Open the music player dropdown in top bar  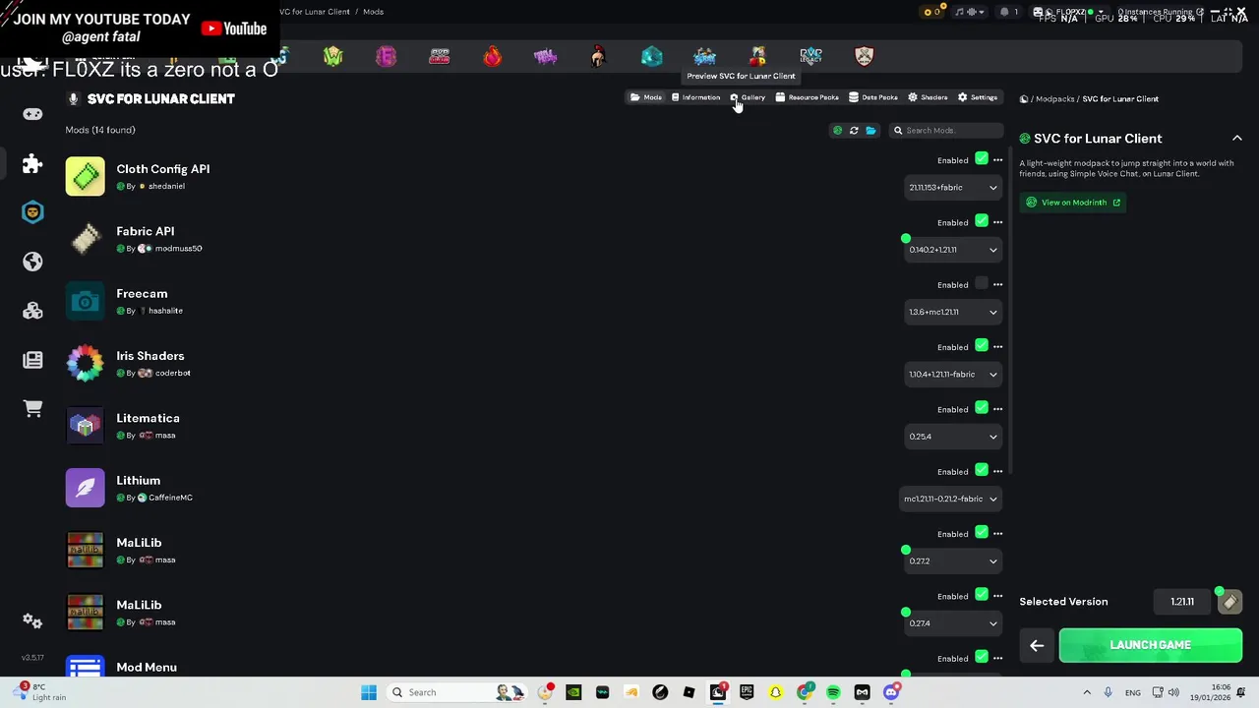point(970,12)
